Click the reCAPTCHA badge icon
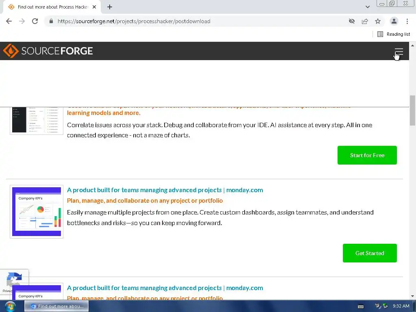 pyautogui.click(x=14, y=279)
